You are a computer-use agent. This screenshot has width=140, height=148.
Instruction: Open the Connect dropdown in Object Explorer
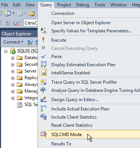click(13, 42)
